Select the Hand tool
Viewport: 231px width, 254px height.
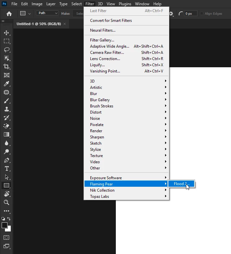(x=7, y=194)
